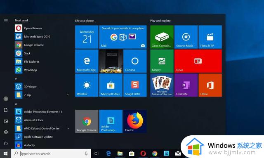Expand AMD Catalyst Control Center folder
Image resolution: width=264 pixels, height=158 pixels.
[68, 128]
